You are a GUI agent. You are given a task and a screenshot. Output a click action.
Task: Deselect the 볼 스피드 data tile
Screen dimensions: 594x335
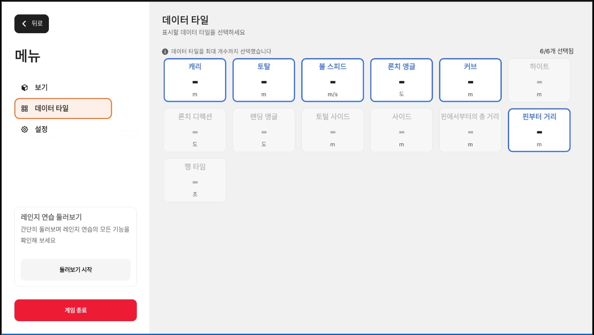pos(333,80)
